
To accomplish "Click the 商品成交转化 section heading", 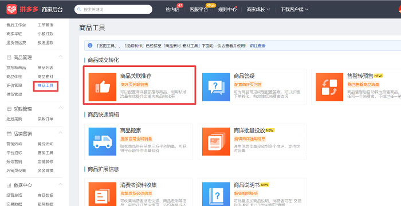I will 103,60.
